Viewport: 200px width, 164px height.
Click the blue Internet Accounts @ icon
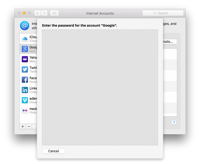point(24,25)
